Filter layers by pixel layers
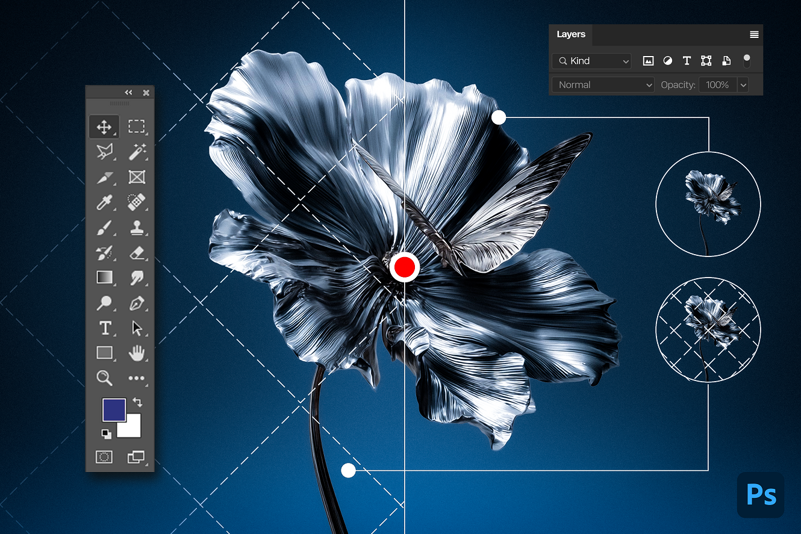Screen dimensions: 801x534 pos(648,61)
